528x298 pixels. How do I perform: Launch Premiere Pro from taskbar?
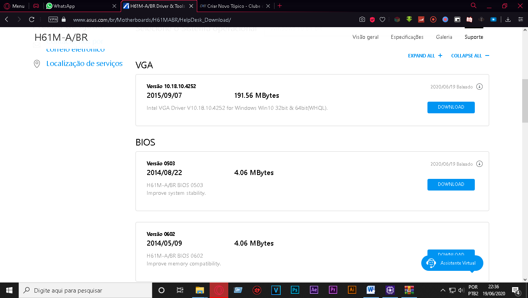[x=333, y=290]
